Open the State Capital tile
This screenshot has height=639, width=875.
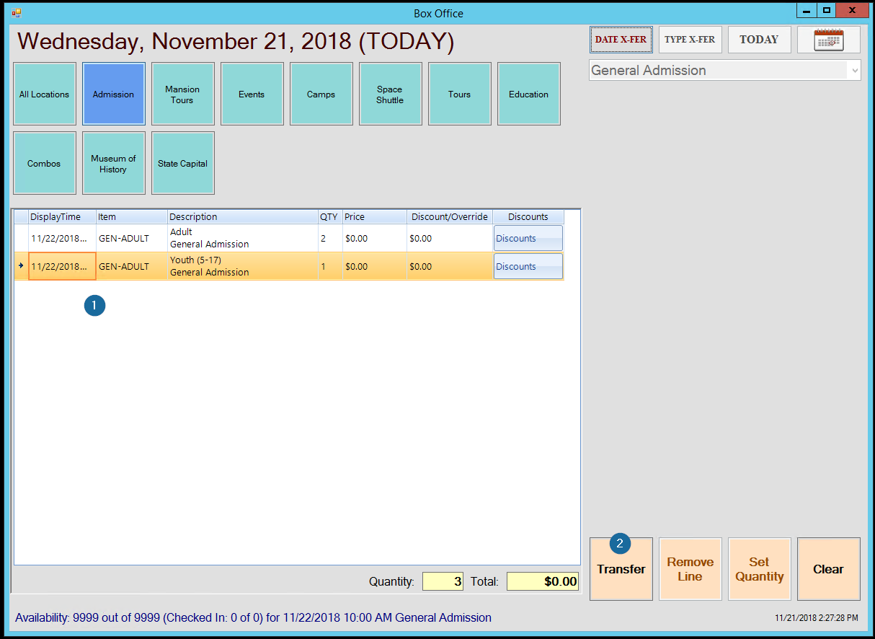[183, 164]
